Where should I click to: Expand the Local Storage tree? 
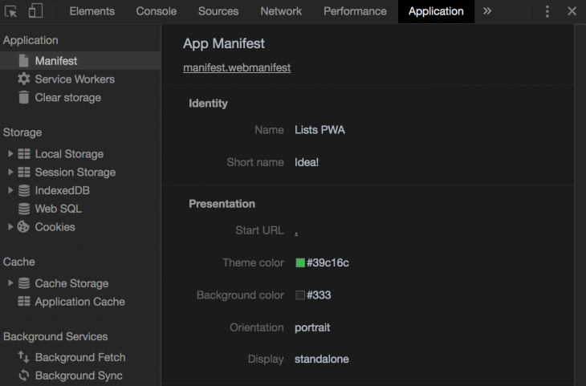(10, 154)
